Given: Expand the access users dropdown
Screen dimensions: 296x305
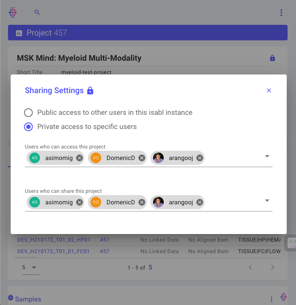Looking at the screenshot, I should 267,156.
